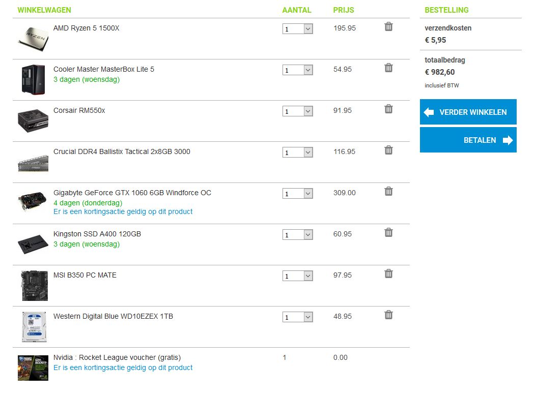Open quantity dropdown for MSI B350 PC MATE
Image resolution: width=535 pixels, height=397 pixels.
click(x=298, y=276)
